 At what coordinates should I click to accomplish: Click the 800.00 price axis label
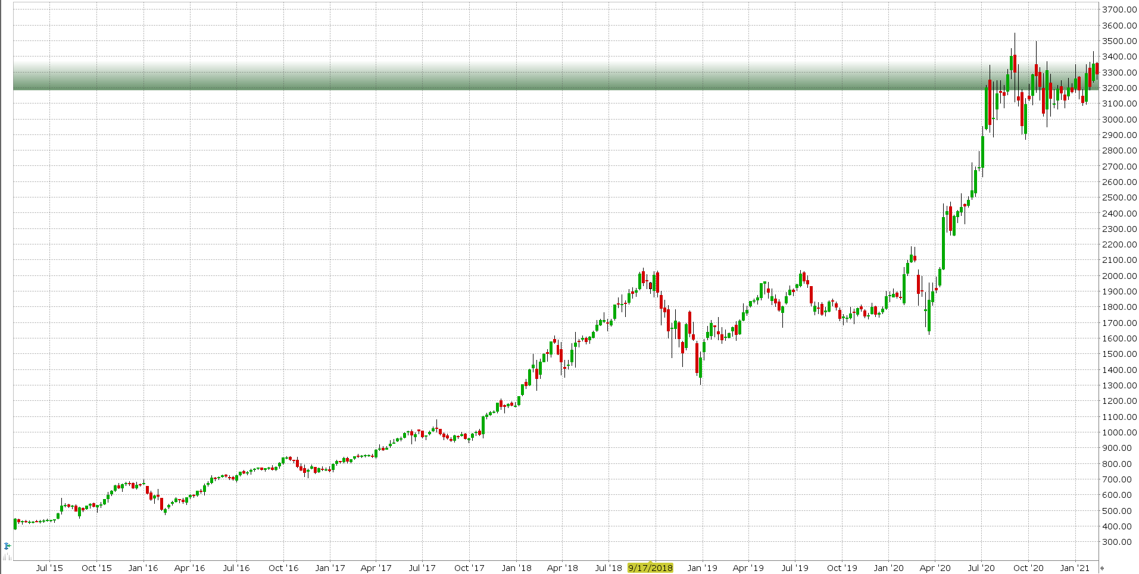click(1117, 464)
